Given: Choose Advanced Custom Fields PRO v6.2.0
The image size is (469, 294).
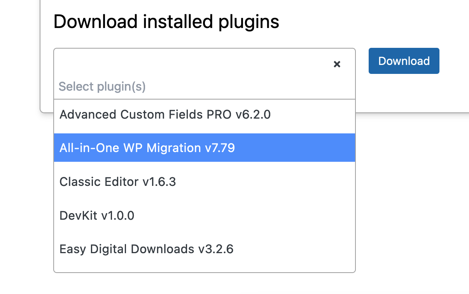Looking at the screenshot, I should click(x=205, y=115).
